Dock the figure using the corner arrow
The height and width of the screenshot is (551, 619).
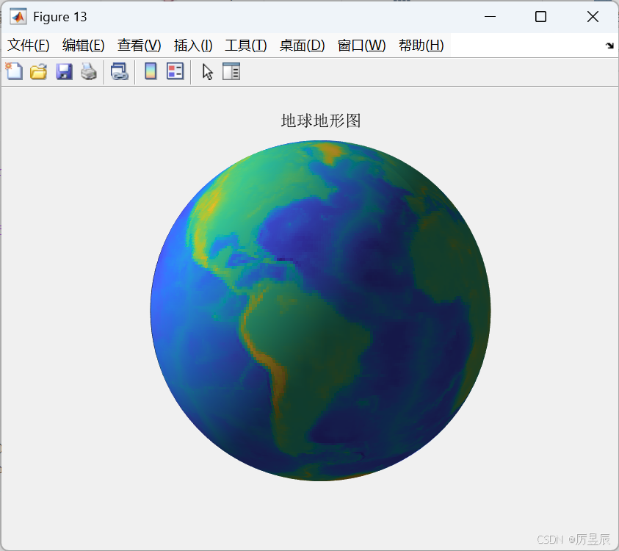point(609,46)
